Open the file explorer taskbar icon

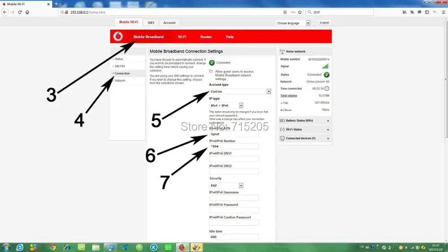coord(96,247)
